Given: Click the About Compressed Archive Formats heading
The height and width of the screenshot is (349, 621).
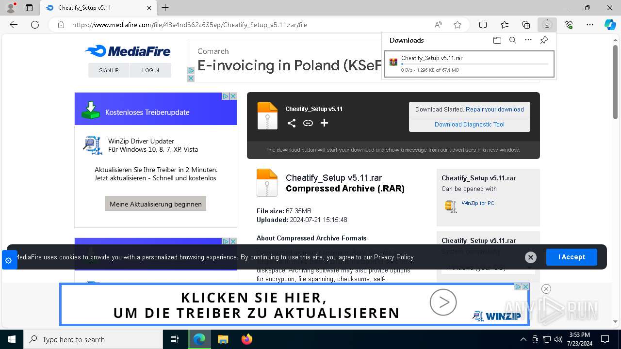Looking at the screenshot, I should (x=311, y=238).
